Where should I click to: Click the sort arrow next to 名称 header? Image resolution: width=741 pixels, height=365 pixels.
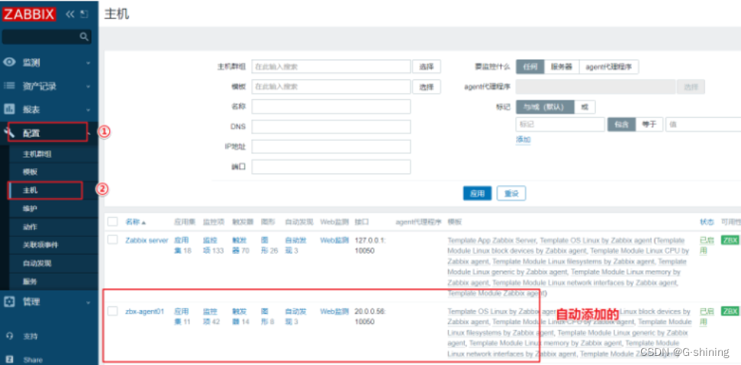[143, 222]
